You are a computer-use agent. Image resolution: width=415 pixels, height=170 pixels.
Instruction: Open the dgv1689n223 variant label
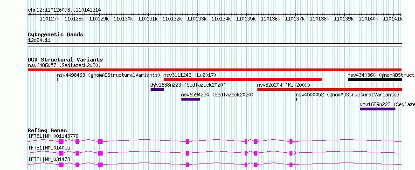coord(387,104)
